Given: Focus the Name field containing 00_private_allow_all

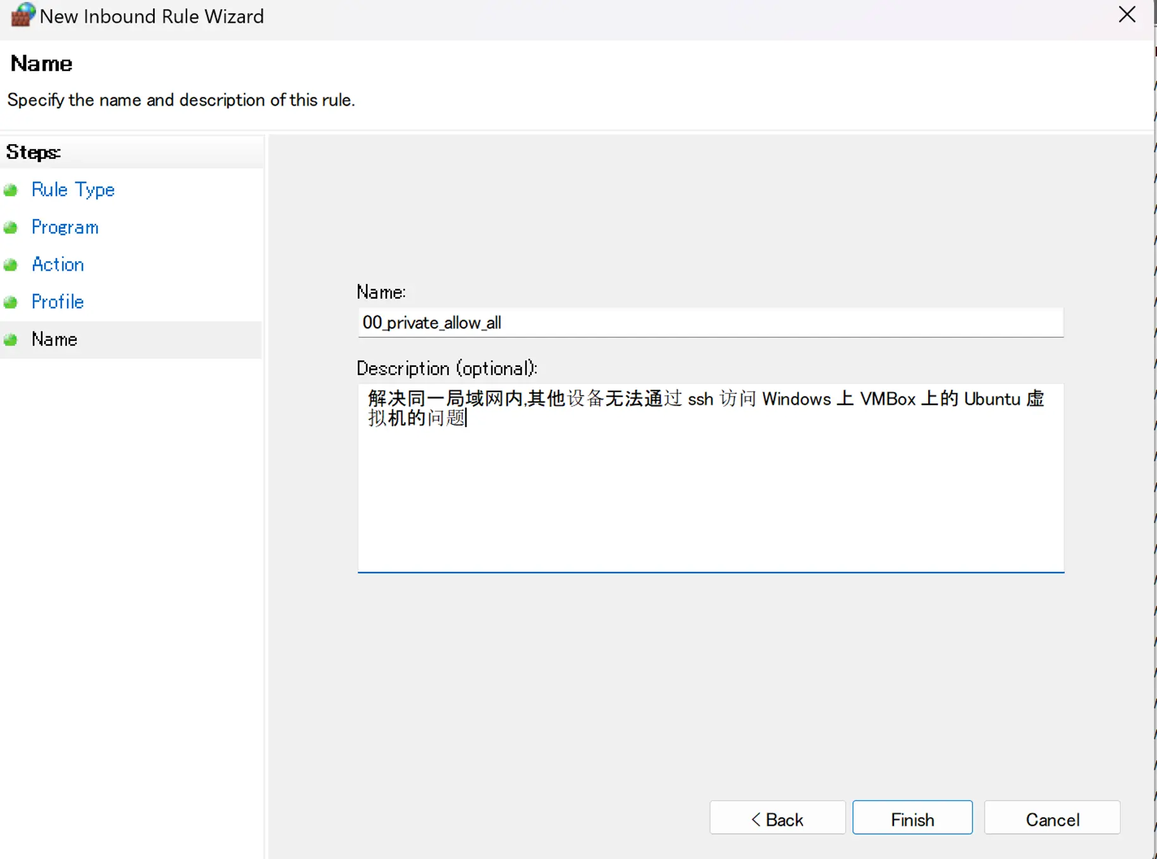Looking at the screenshot, I should [711, 323].
